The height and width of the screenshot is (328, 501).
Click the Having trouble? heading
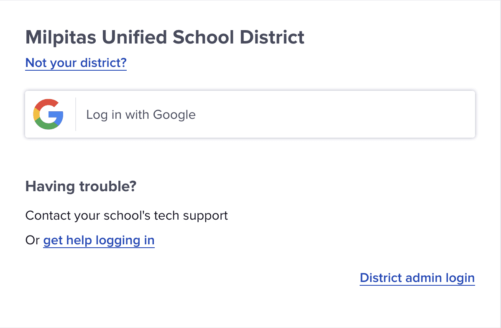(x=81, y=186)
